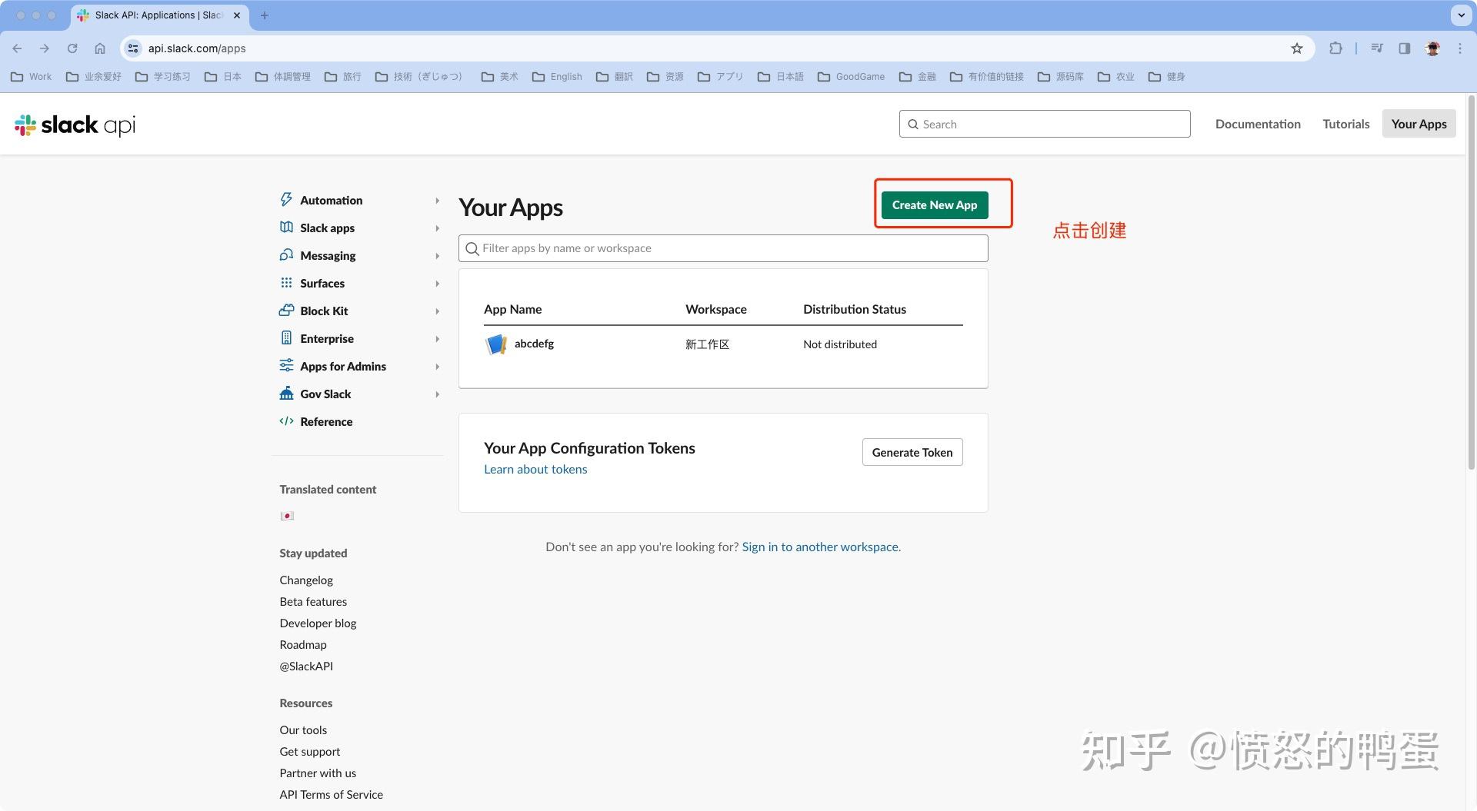Viewport: 1477px width, 811px height.
Task: Click the Create New App button
Action: [x=934, y=205]
